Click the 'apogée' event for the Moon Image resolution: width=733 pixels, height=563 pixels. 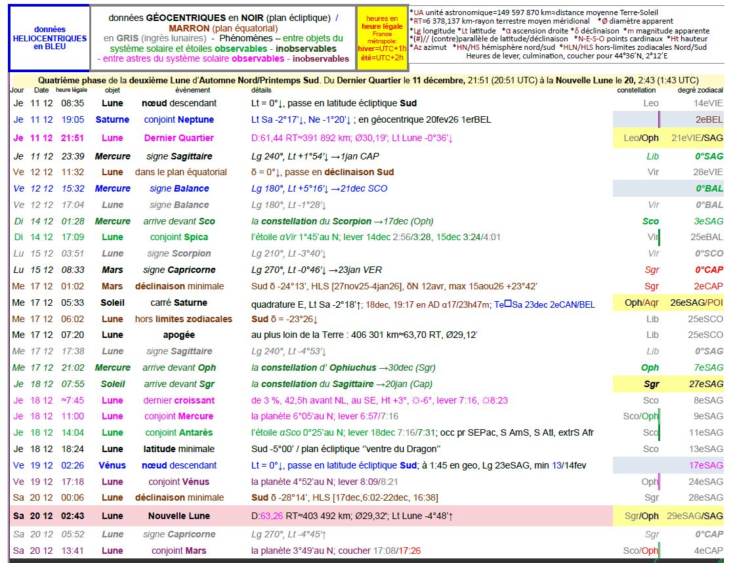tap(178, 335)
